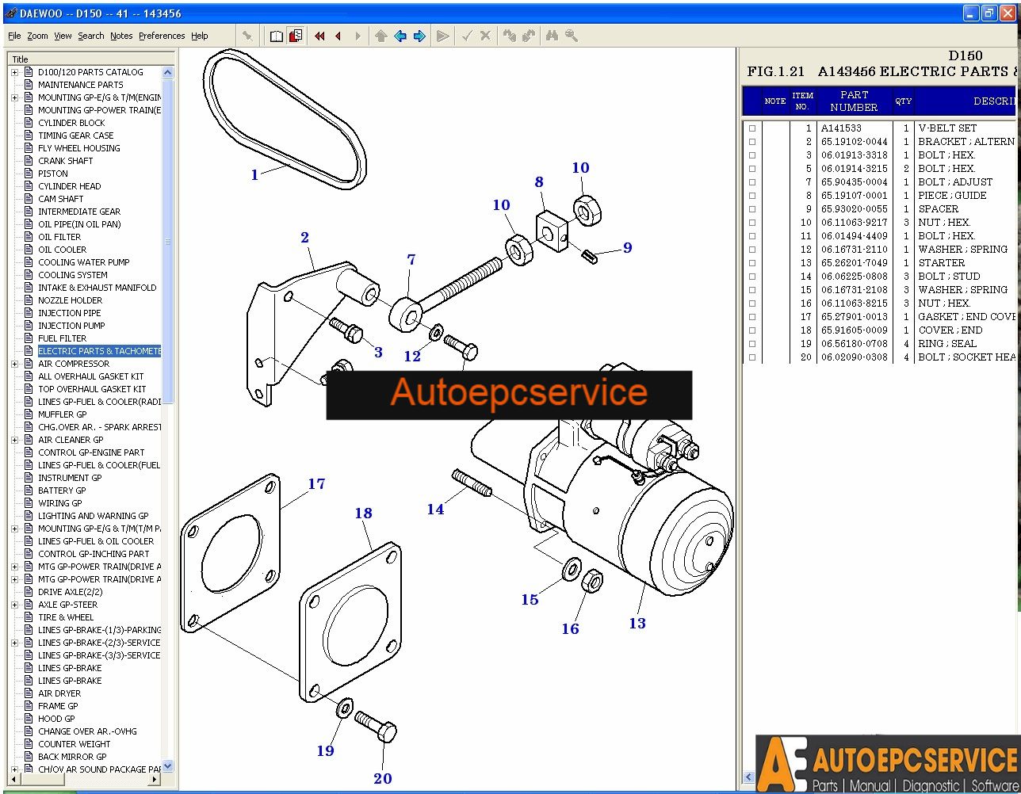The image size is (1021, 794).
Task: Open the Preferences menu
Action: pyautogui.click(x=162, y=36)
